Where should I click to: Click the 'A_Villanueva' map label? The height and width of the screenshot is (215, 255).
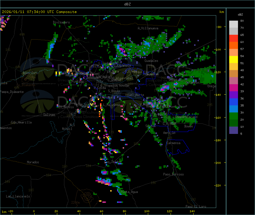[x=148, y=28]
